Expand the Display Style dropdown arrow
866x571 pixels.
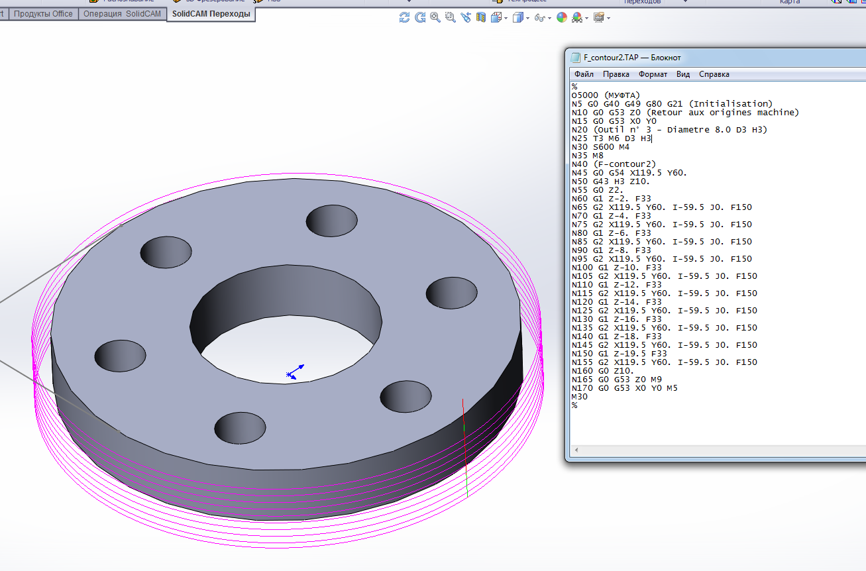528,19
